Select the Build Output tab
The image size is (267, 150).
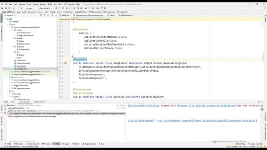pos(24,102)
